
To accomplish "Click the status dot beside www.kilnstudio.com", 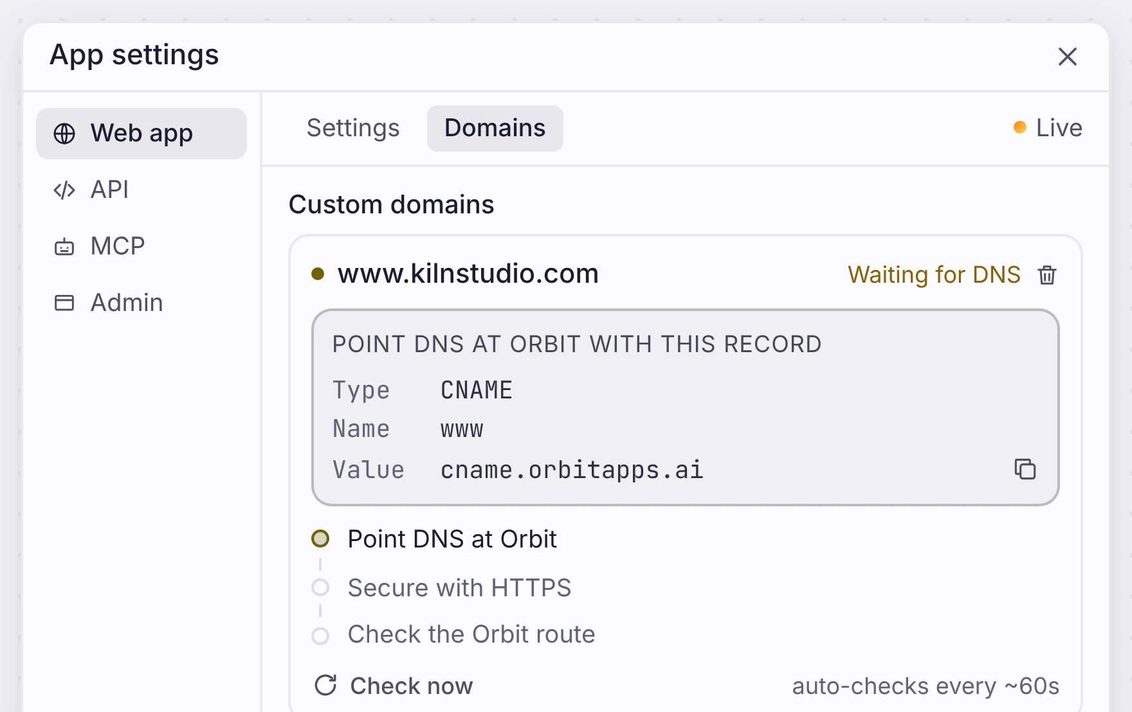I will coord(318,274).
